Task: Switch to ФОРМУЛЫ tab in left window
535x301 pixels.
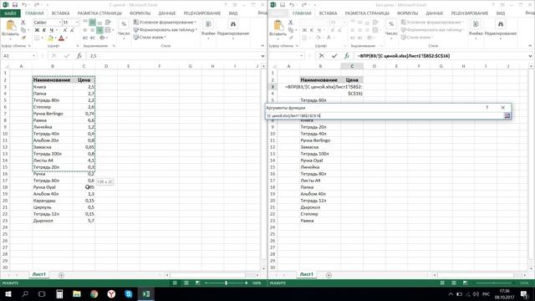Action: tap(140, 13)
